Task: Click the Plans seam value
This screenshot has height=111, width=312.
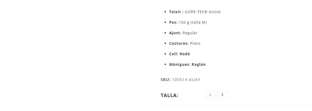Action: (195, 43)
